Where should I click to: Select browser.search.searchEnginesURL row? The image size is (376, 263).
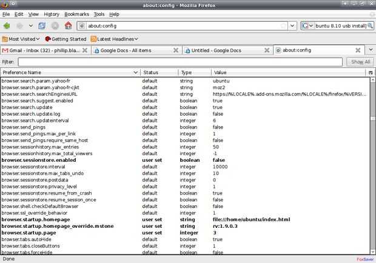click(x=185, y=94)
